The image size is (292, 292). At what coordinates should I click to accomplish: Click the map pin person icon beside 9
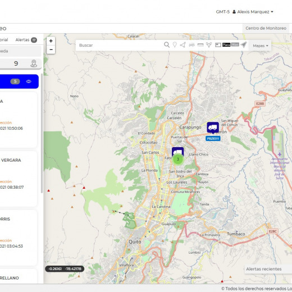coord(34,63)
